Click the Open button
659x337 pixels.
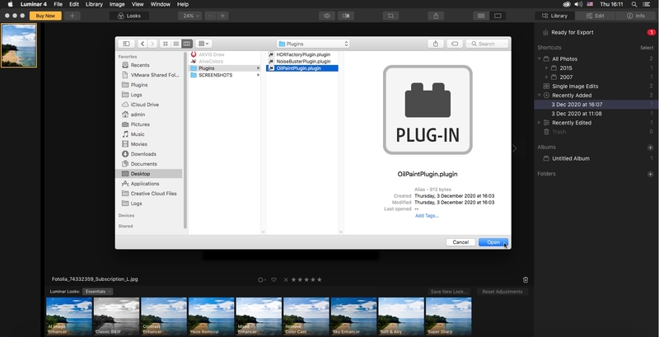[493, 242]
